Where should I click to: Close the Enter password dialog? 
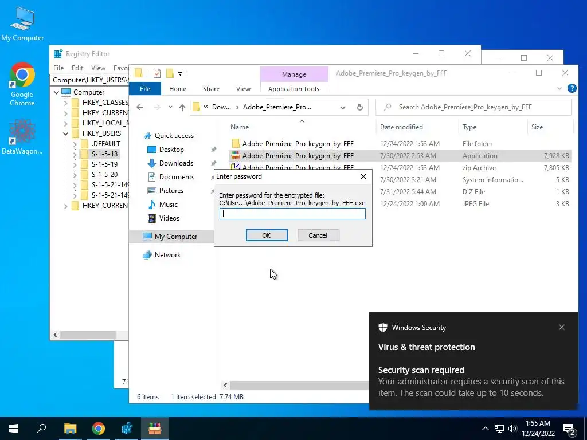click(363, 176)
